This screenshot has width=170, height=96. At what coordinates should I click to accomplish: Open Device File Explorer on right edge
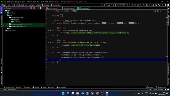click(169, 70)
